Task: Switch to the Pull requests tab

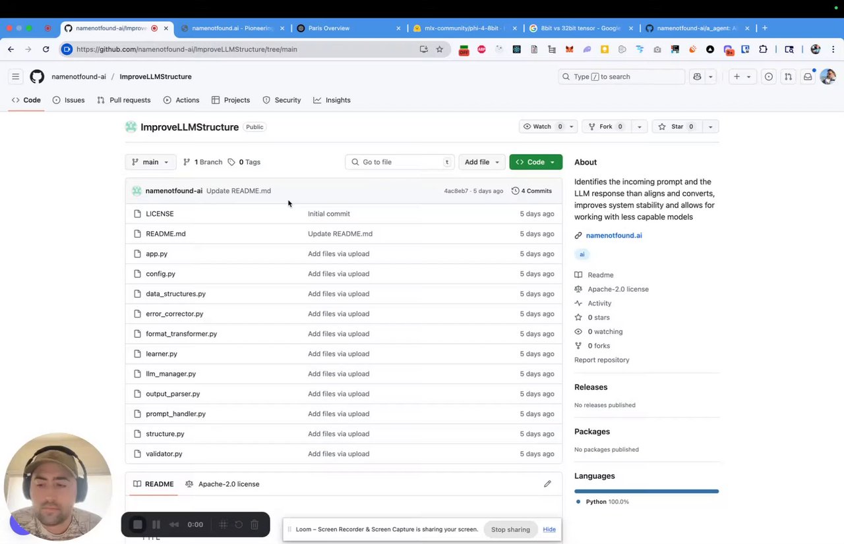Action: click(123, 100)
